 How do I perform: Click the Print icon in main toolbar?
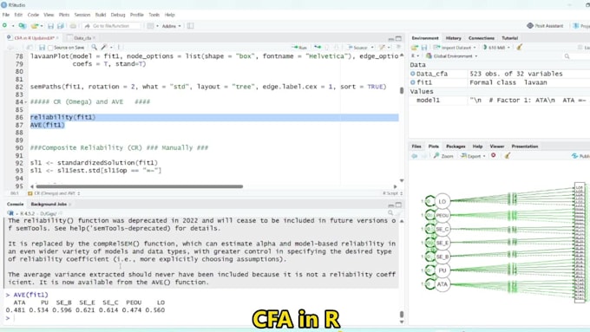click(x=73, y=25)
